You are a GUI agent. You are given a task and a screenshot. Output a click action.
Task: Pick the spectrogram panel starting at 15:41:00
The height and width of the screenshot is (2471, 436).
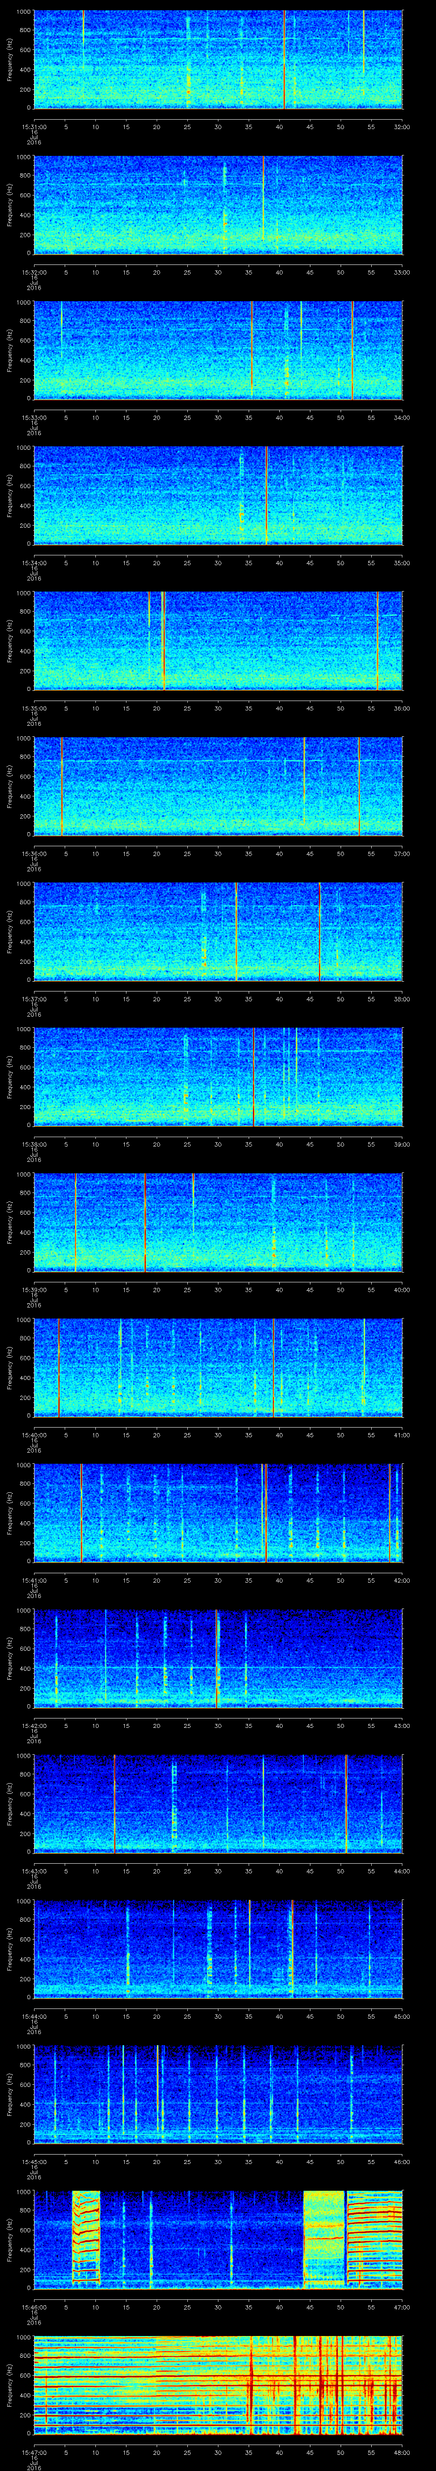[218, 1513]
